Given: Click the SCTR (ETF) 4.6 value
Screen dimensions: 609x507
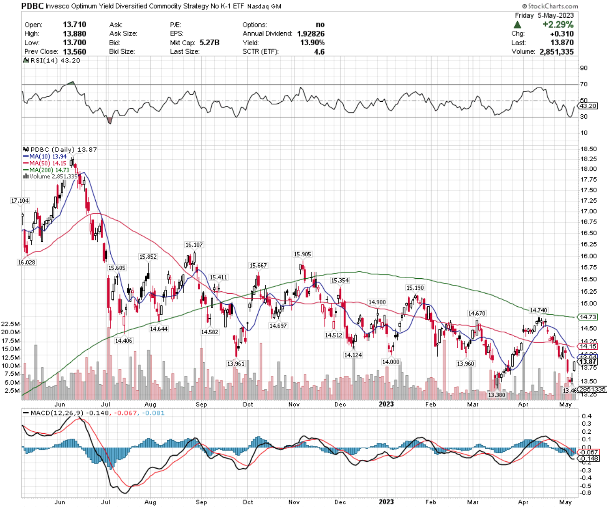Looking at the screenshot, I should pos(319,51).
